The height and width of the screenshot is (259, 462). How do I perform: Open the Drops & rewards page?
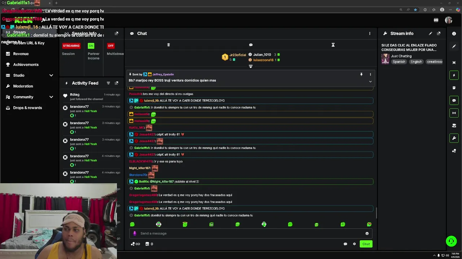pyautogui.click(x=27, y=108)
